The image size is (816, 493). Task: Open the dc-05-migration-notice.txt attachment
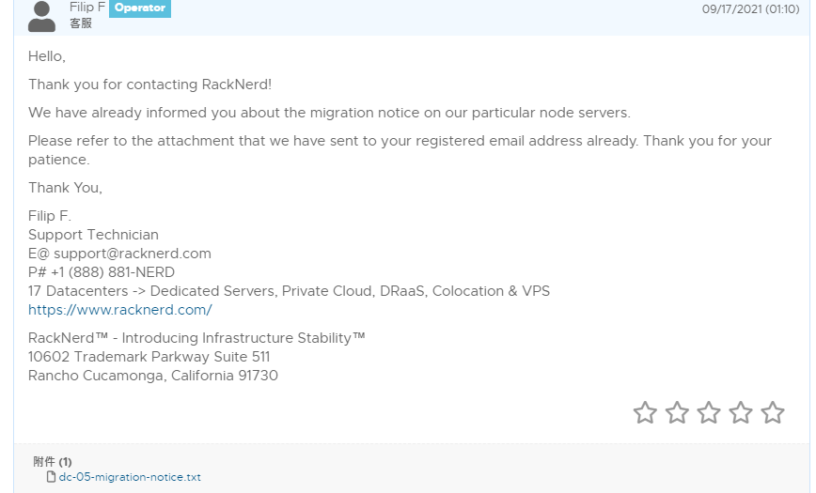click(130, 477)
